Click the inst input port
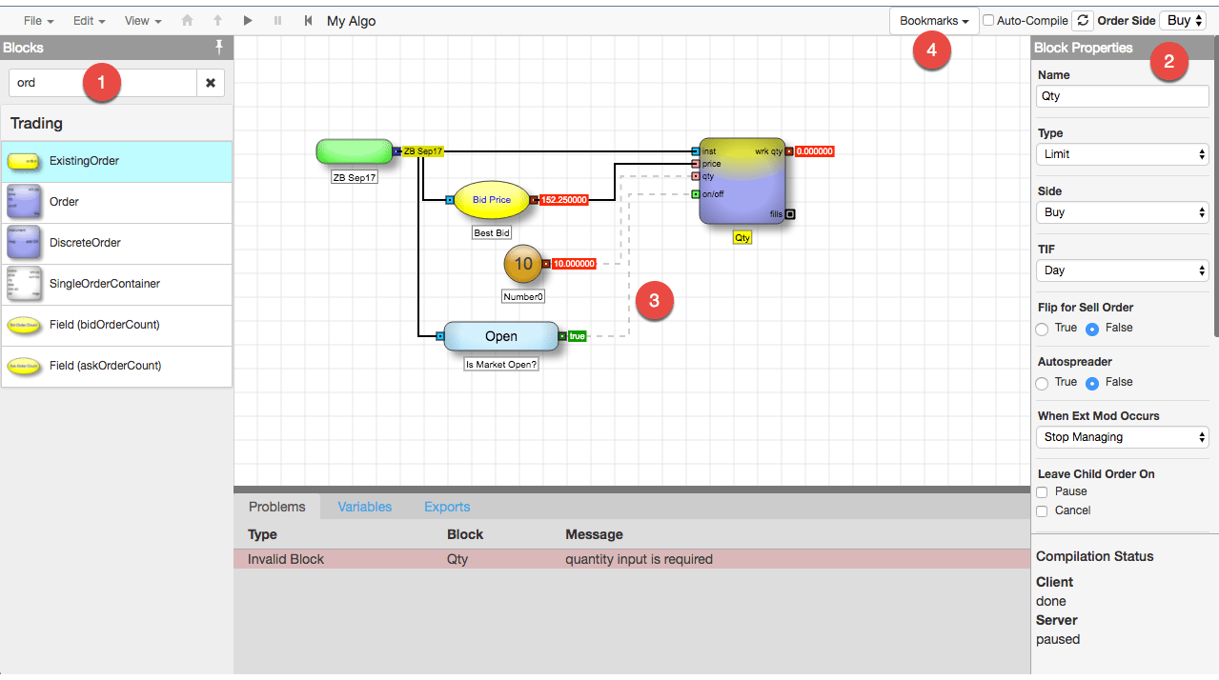 [696, 151]
